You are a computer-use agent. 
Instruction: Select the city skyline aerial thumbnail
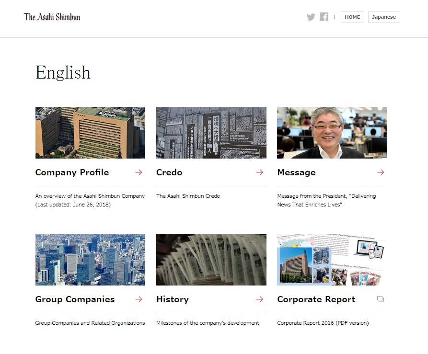pos(90,260)
